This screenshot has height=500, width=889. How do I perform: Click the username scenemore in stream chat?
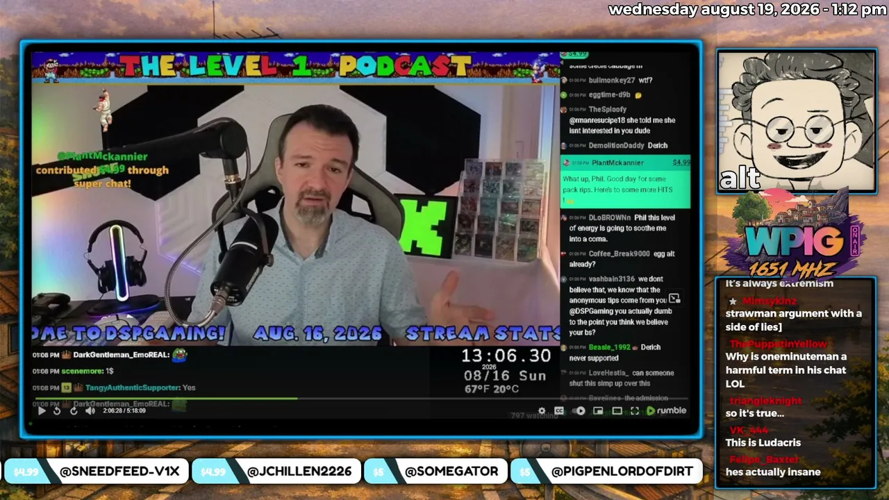[x=83, y=372]
